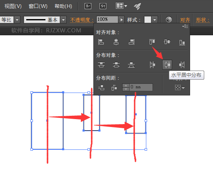213x188 pixels.
Task: Select the middle small rectangle on canvas
Action: coord(92,113)
